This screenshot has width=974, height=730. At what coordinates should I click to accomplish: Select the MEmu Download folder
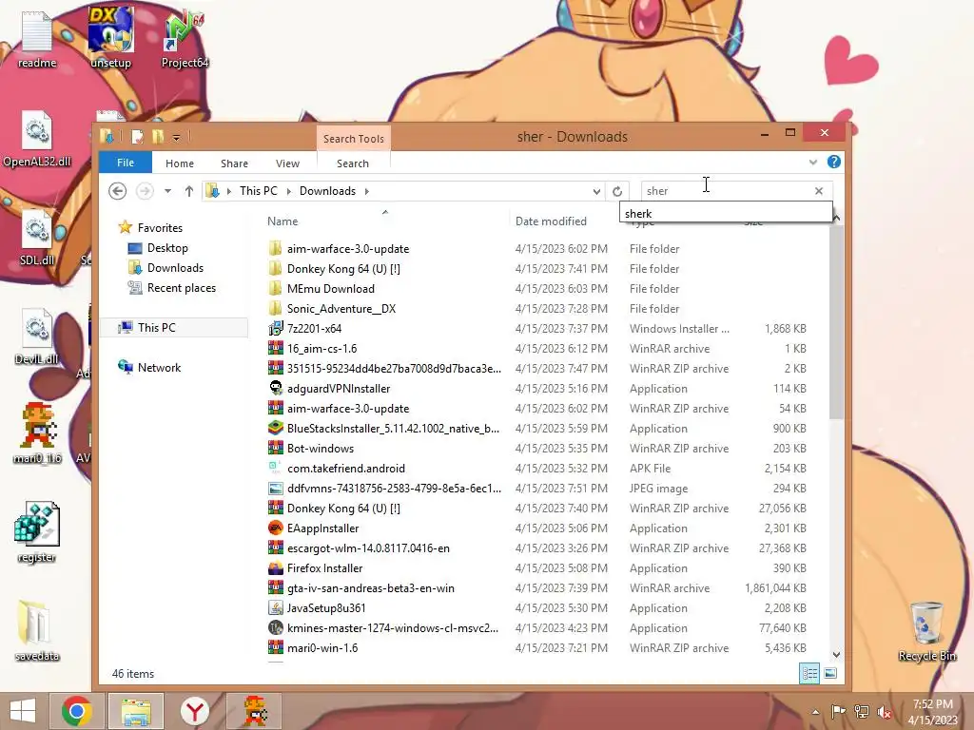[x=330, y=289]
